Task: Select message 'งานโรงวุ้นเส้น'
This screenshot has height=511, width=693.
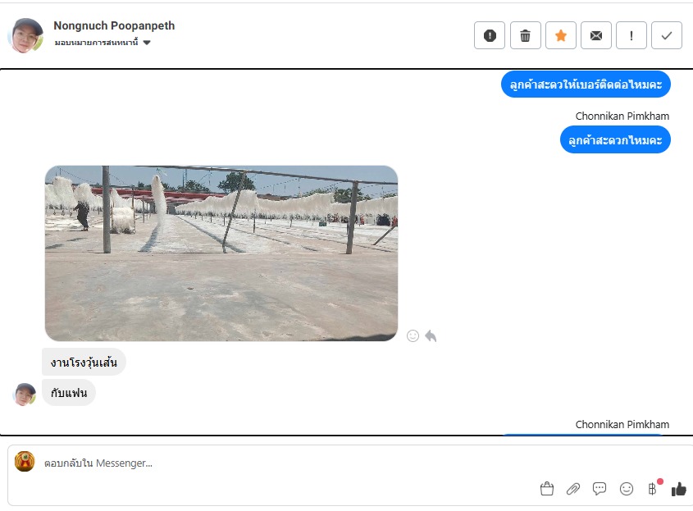Action: click(84, 363)
